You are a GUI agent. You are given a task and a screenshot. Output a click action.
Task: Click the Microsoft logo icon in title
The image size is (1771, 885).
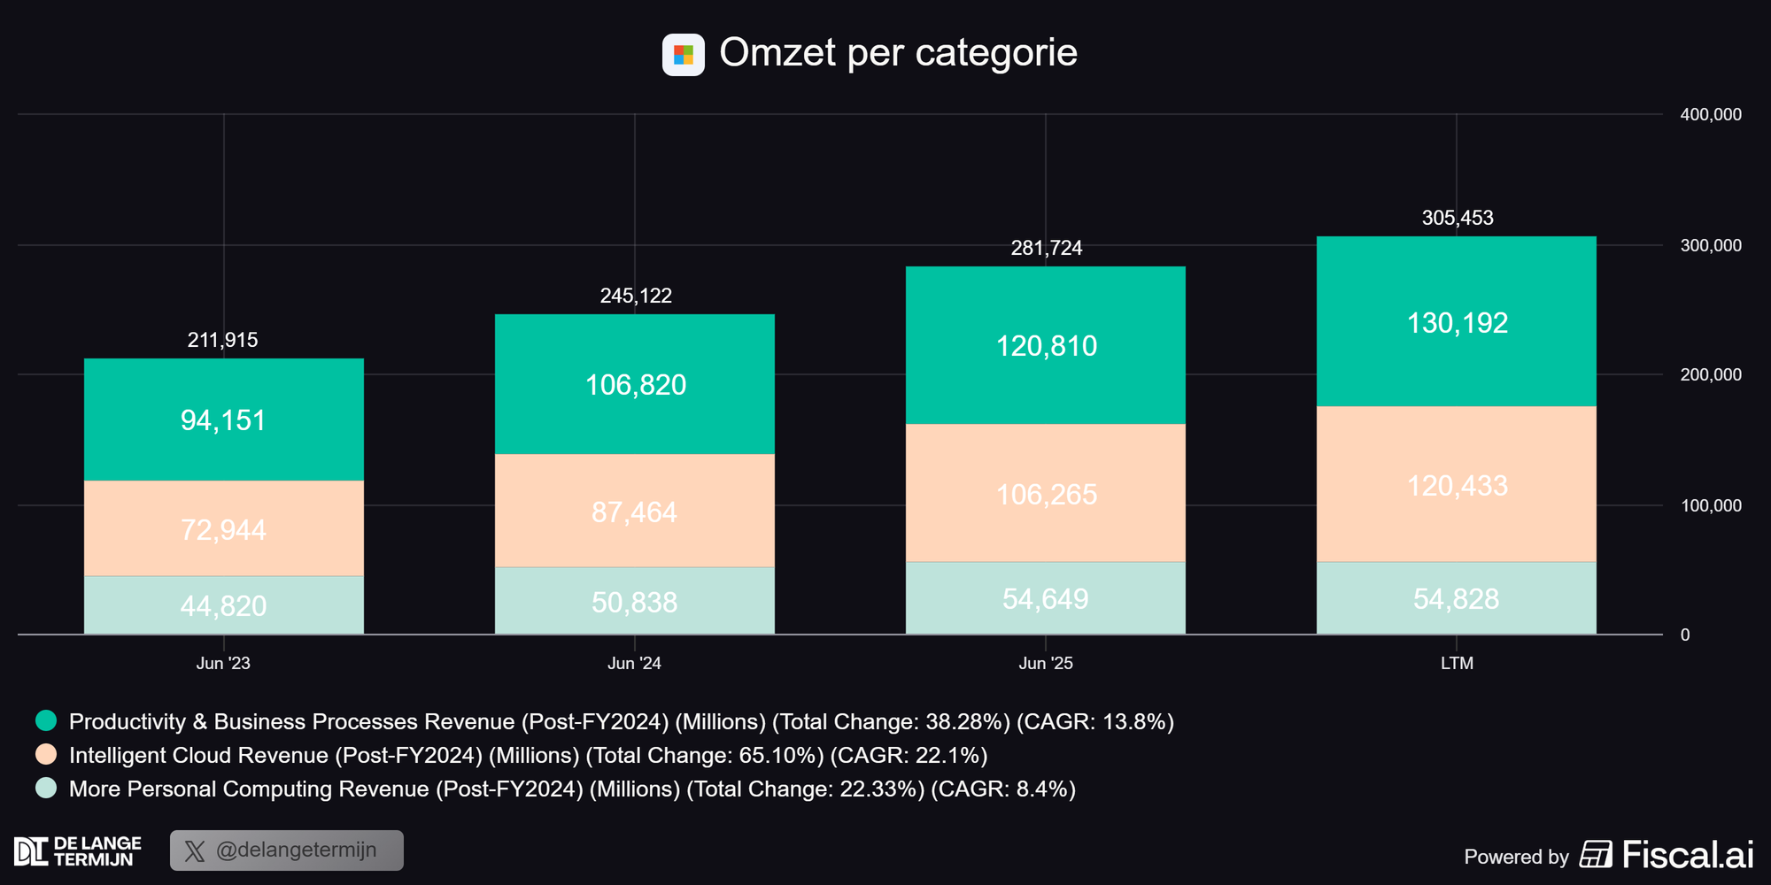(683, 55)
